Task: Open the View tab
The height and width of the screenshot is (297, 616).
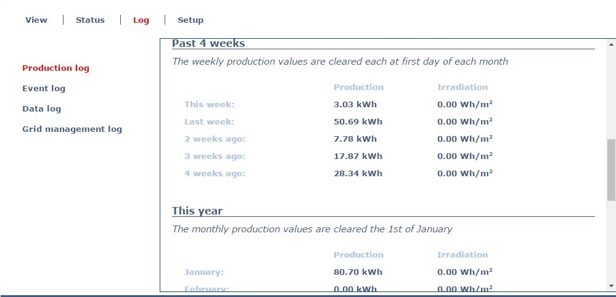Action: (x=36, y=20)
